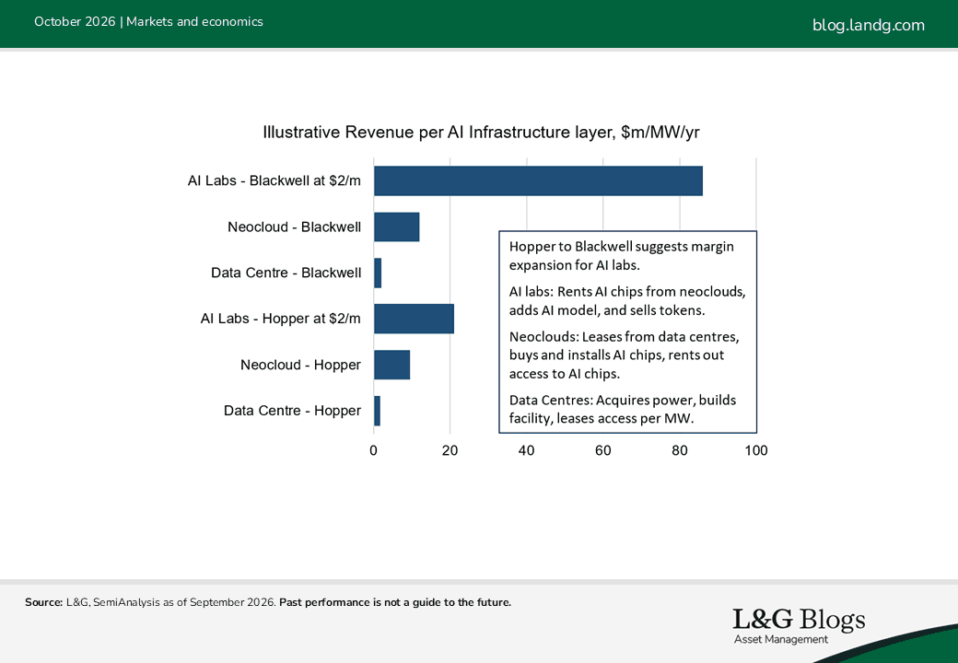Open the blog.landg.com link in header
This screenshot has width=958, height=663.
tap(868, 25)
